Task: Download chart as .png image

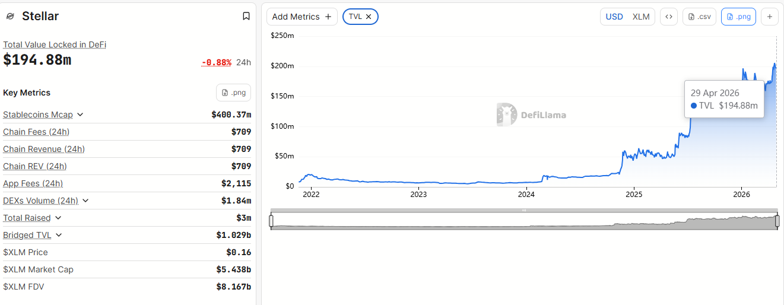Action: (738, 17)
